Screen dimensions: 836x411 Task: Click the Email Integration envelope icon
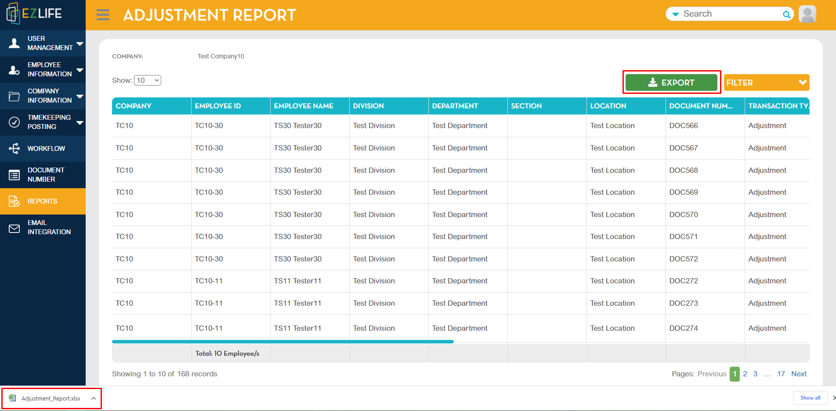(14, 229)
